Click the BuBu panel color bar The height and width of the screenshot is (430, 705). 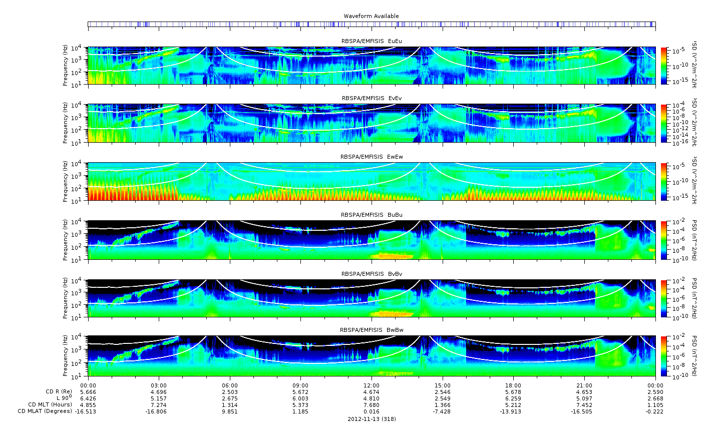[664, 240]
